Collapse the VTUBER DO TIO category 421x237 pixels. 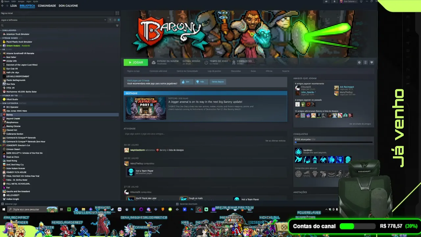click(1, 95)
